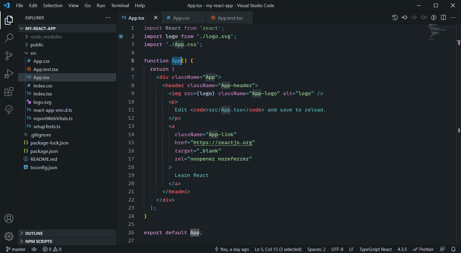Click the Ln 5, Col 13 position indicator

pyautogui.click(x=278, y=249)
